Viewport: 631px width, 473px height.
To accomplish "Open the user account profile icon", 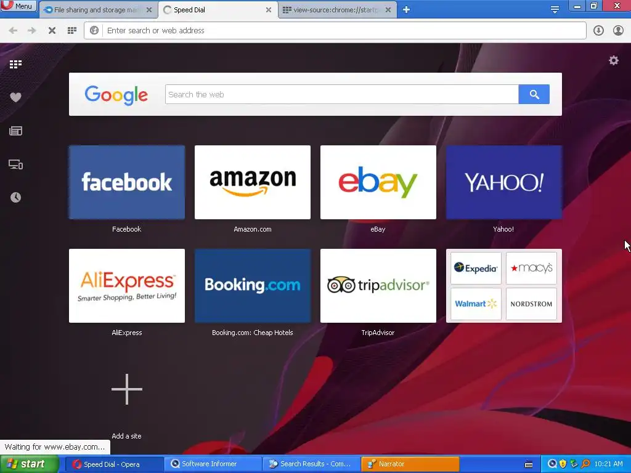I will [618, 31].
